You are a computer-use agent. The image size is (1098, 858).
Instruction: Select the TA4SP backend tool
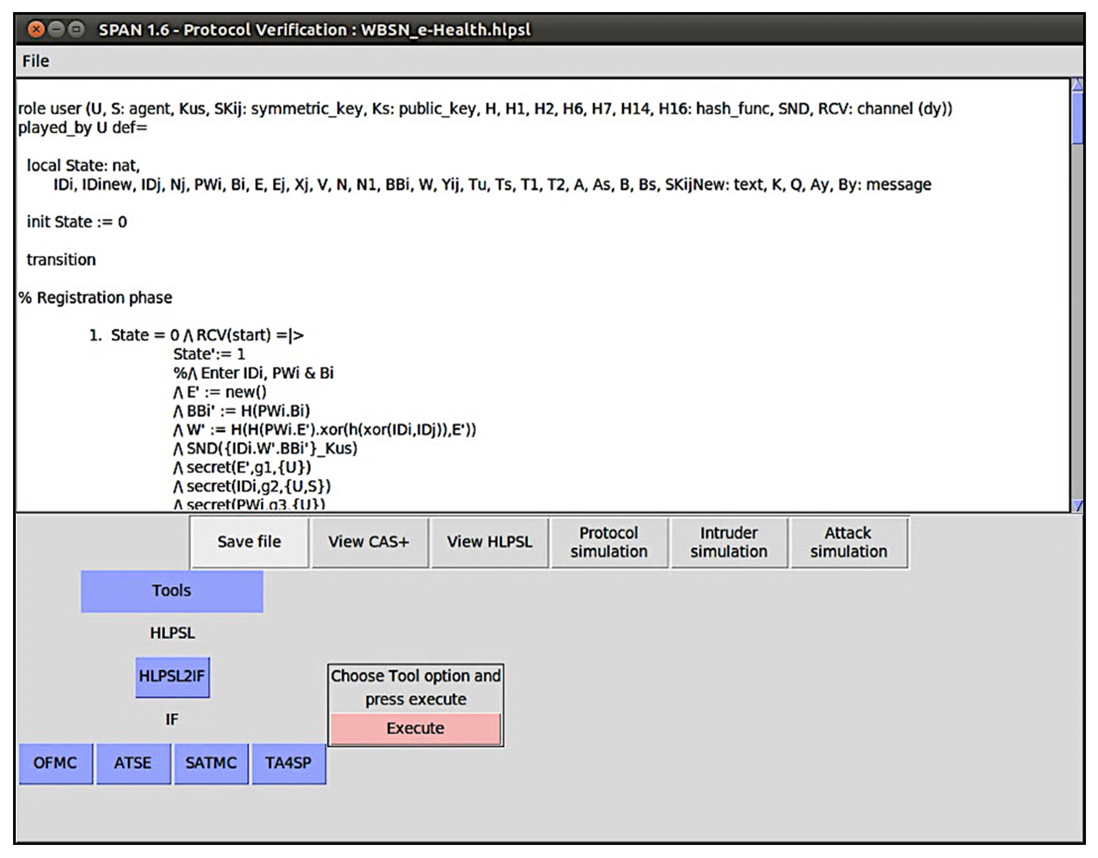[289, 763]
